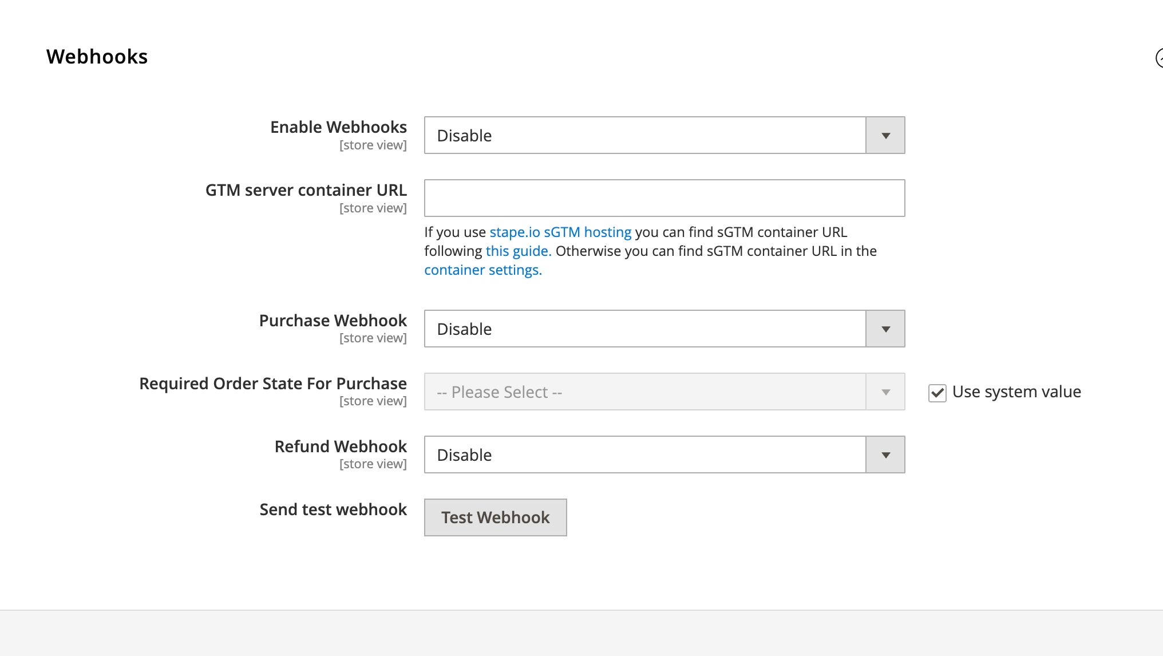This screenshot has height=656, width=1163.
Task: Open the Refund Webhook dropdown
Action: click(x=664, y=455)
